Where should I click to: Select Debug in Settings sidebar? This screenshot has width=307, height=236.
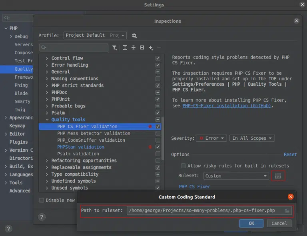[x=21, y=36]
